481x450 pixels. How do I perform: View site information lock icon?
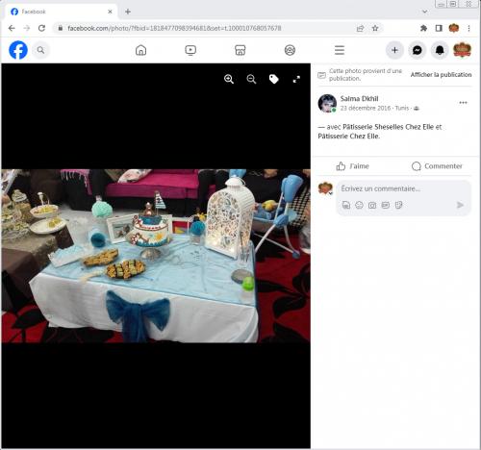[x=61, y=28]
